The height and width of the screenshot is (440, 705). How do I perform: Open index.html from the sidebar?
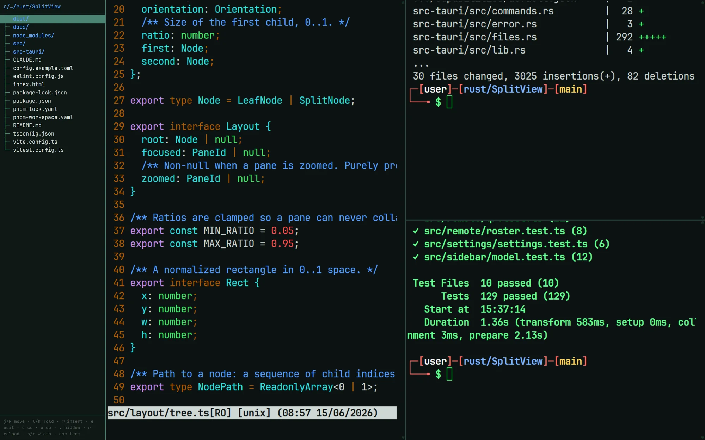[29, 84]
